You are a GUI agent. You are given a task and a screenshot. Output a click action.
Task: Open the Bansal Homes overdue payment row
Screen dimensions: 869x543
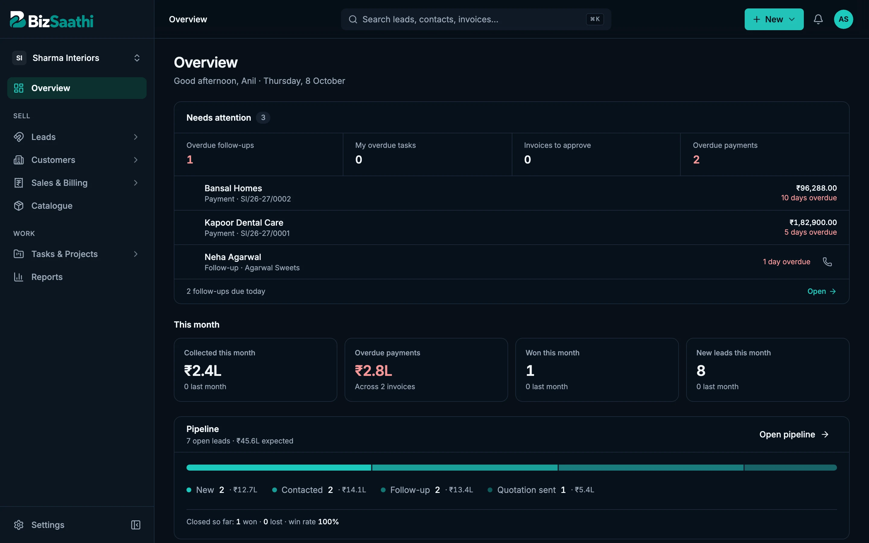point(511,193)
